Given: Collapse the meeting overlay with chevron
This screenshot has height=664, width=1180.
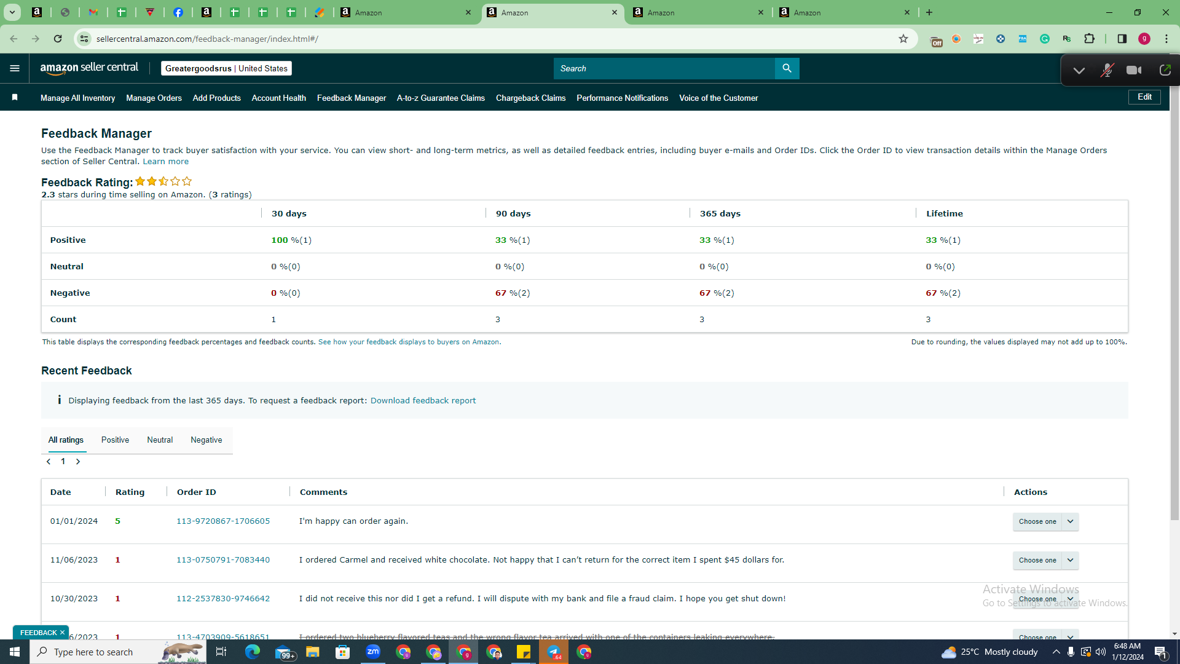Looking at the screenshot, I should coord(1079,71).
